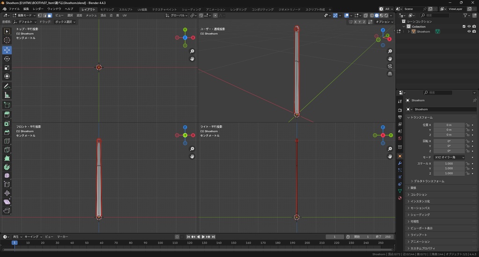Choose the Loop Cut tool
The image size is (479, 257).
(7, 141)
